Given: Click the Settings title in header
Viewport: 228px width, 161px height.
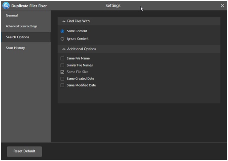Looking at the screenshot, I should click(113, 6).
